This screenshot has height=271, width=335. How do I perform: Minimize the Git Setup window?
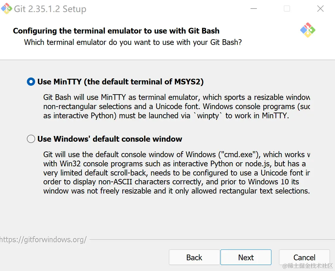point(253,9)
